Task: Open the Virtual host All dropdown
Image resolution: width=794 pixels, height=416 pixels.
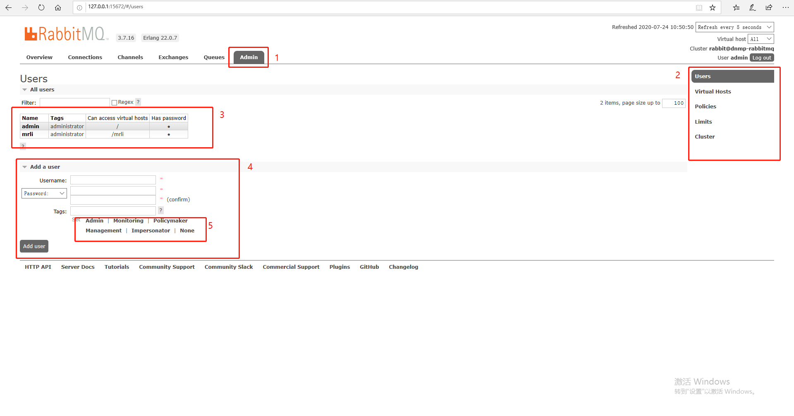Action: [x=761, y=39]
